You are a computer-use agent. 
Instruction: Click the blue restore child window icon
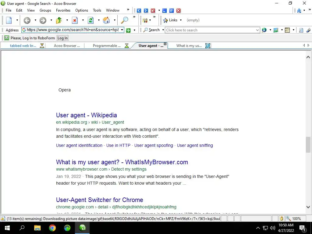point(171,11)
